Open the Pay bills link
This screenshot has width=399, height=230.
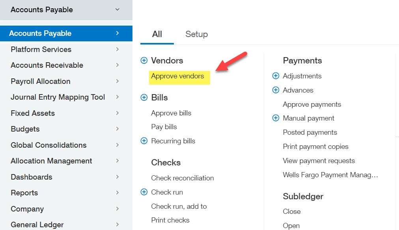click(x=164, y=127)
